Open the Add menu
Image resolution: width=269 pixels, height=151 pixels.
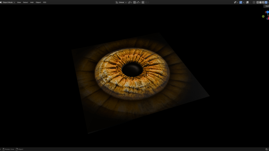tap(32, 2)
